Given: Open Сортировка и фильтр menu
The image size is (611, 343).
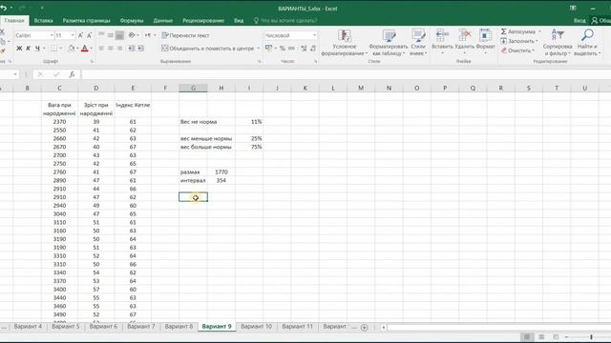Looking at the screenshot, I should (558, 42).
